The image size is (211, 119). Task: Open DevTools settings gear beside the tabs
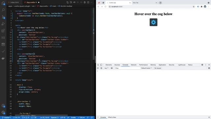pyautogui.click(x=202, y=65)
